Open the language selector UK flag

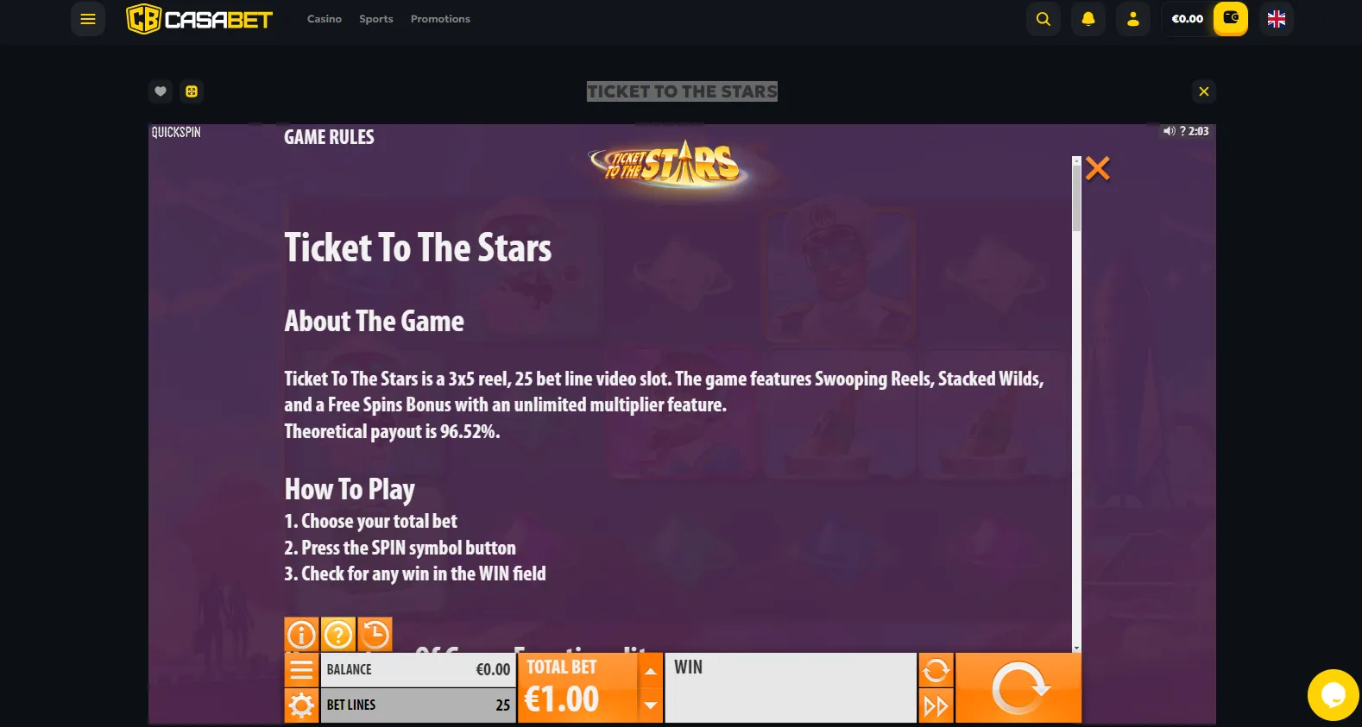click(x=1277, y=19)
